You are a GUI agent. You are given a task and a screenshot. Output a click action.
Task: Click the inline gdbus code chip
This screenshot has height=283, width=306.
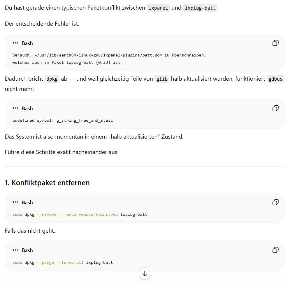pyautogui.click(x=275, y=79)
